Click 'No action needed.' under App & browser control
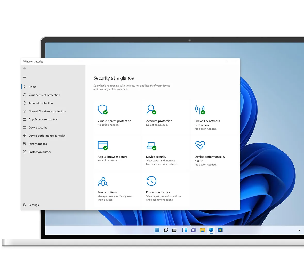304x279 pixels. click(108, 160)
